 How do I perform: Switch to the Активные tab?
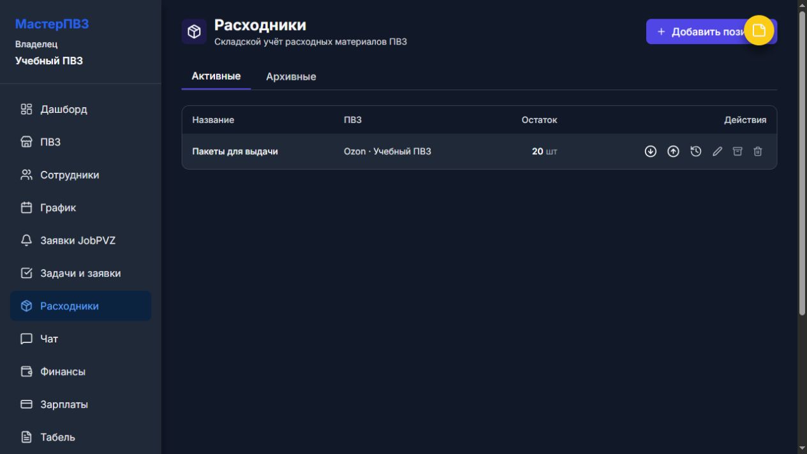[216, 77]
